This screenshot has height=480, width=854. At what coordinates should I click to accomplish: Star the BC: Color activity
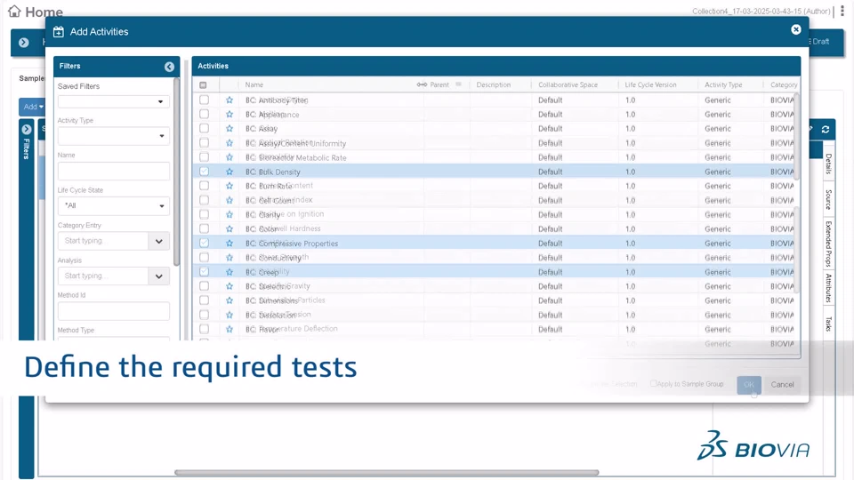pyautogui.click(x=230, y=228)
